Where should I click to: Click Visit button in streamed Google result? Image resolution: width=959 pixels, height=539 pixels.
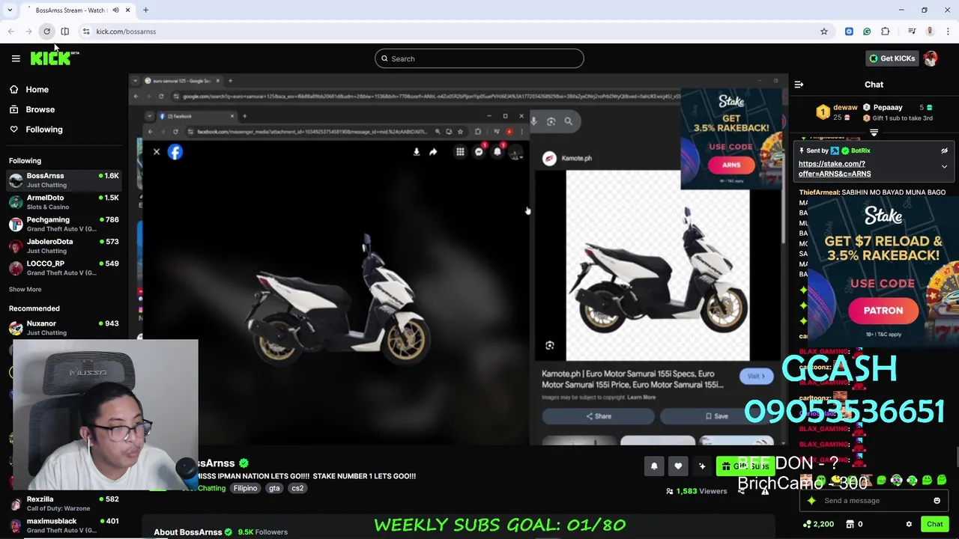[x=756, y=376]
